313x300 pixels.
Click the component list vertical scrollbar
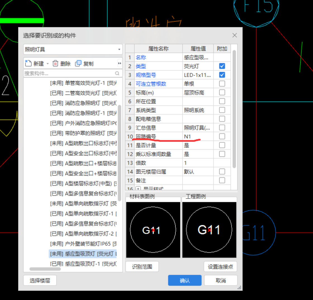click(x=120, y=153)
